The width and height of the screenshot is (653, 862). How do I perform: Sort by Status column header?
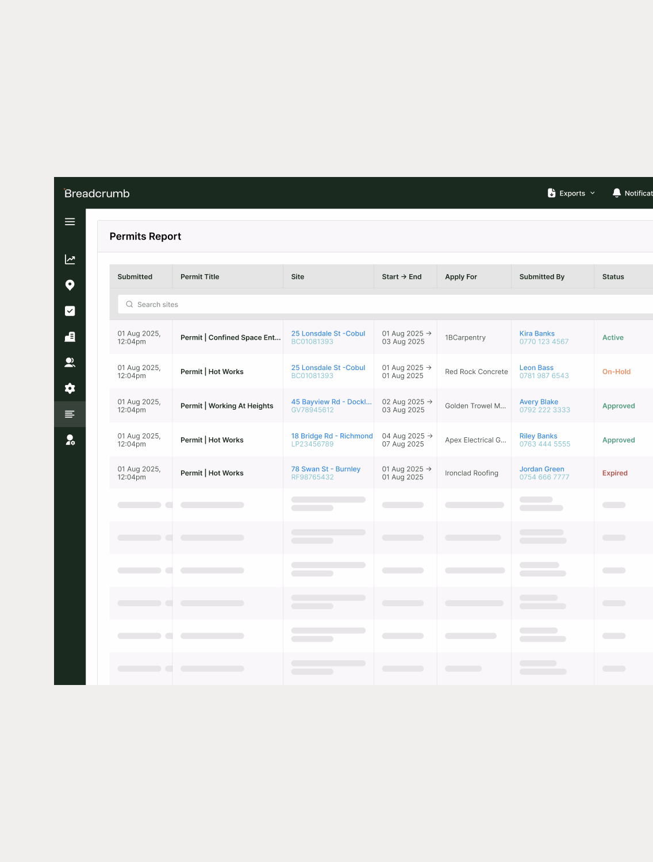(x=613, y=276)
